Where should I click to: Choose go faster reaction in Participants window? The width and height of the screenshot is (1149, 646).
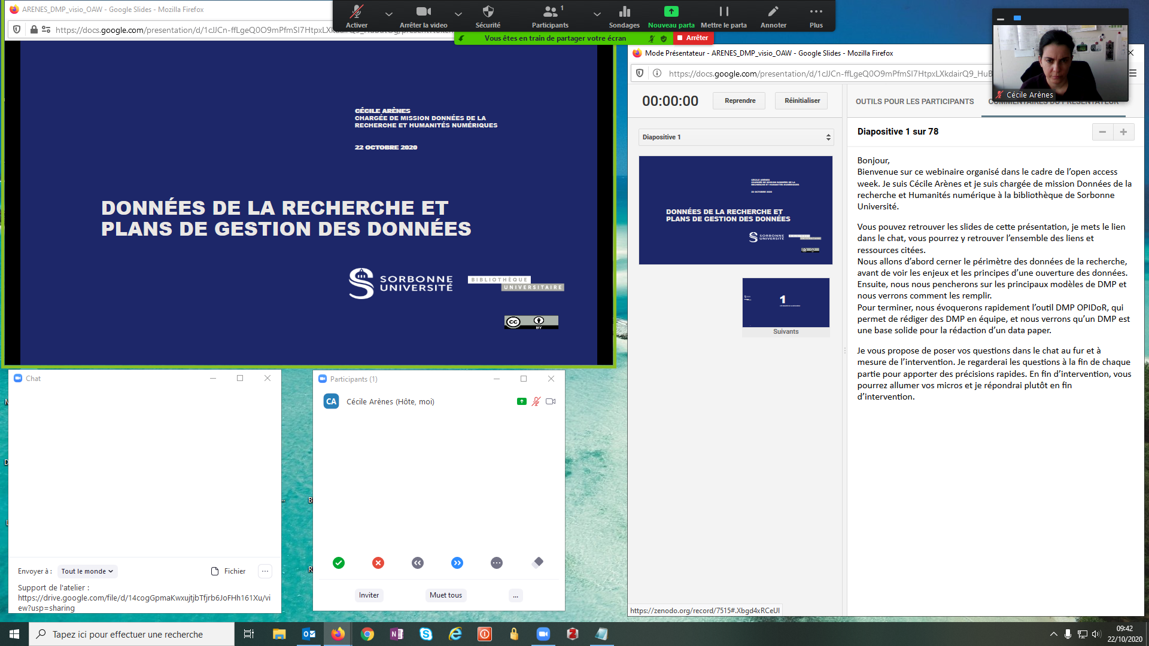pyautogui.click(x=457, y=563)
